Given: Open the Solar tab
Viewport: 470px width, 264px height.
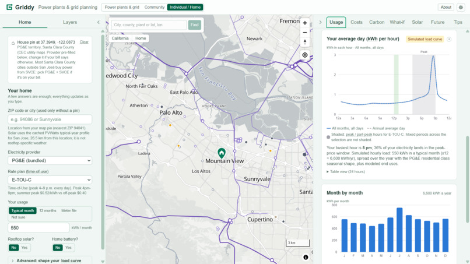Looking at the screenshot, I should click(417, 22).
